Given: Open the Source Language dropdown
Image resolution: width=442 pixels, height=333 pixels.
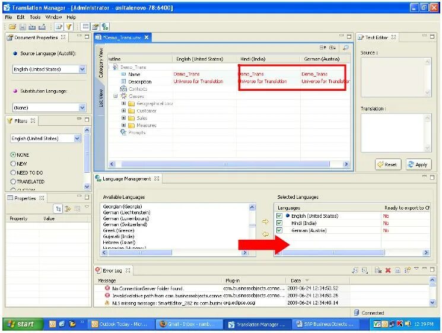Looking at the screenshot, I should (x=82, y=69).
